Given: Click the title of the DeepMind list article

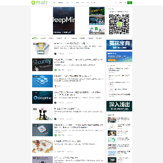Looking at the screenshot, I should click(x=77, y=93).
